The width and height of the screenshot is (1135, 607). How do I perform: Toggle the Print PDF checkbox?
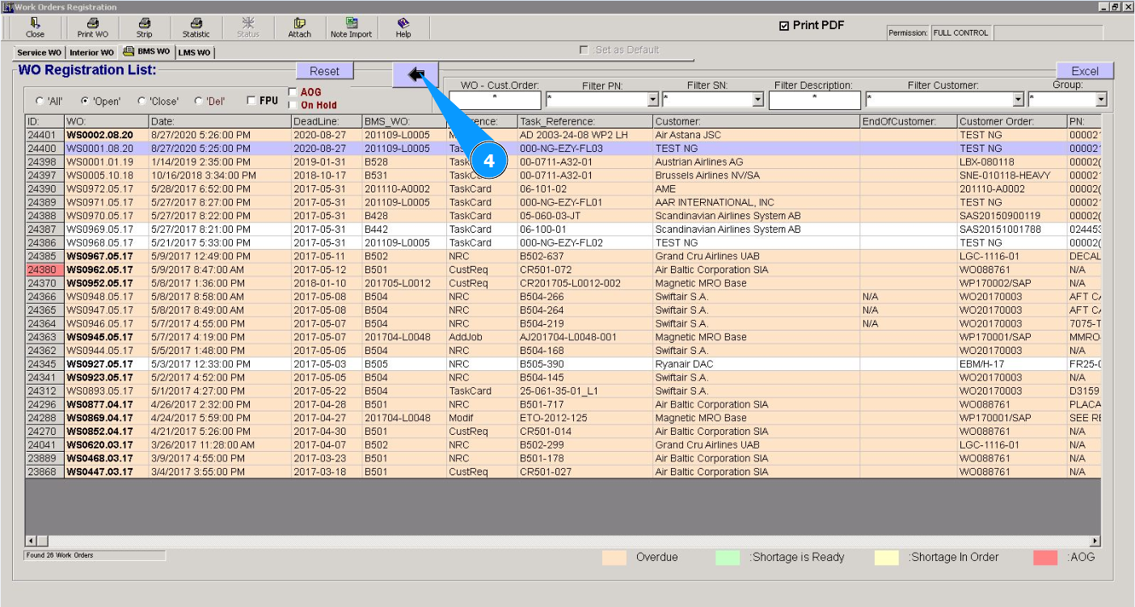click(783, 26)
